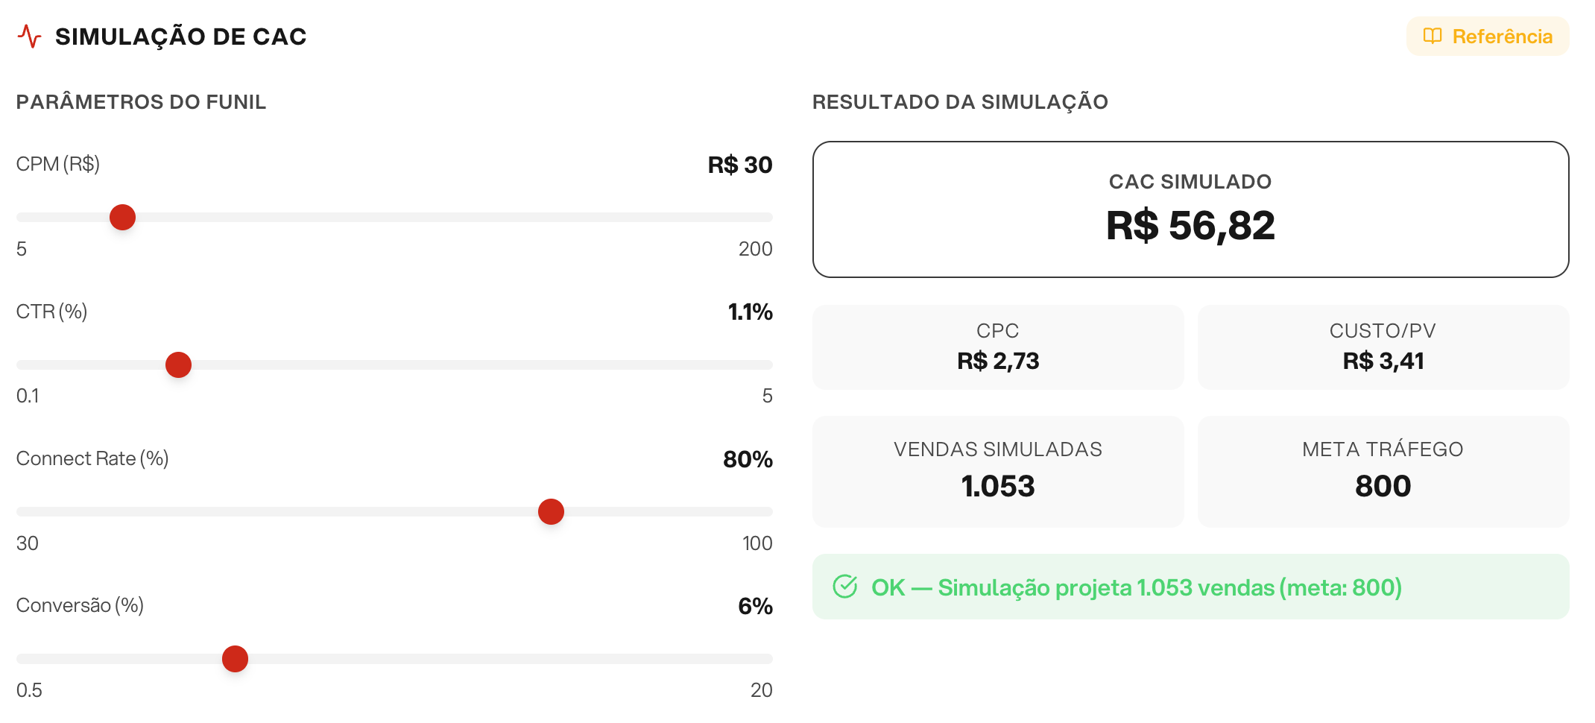Select the 1.1% CTR value label
Image resolution: width=1595 pixels, height=723 pixels.
(749, 312)
